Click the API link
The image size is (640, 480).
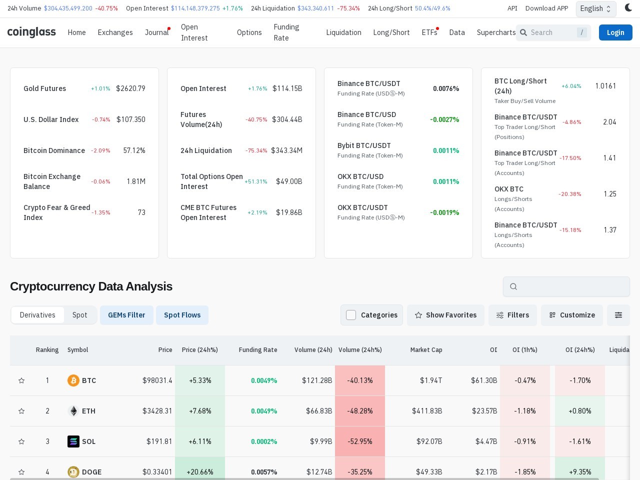512,8
